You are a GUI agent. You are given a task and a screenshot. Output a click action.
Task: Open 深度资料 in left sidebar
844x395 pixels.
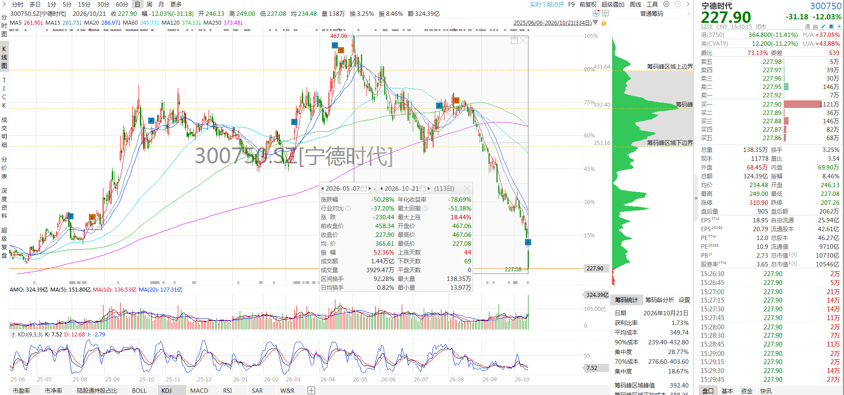4,203
